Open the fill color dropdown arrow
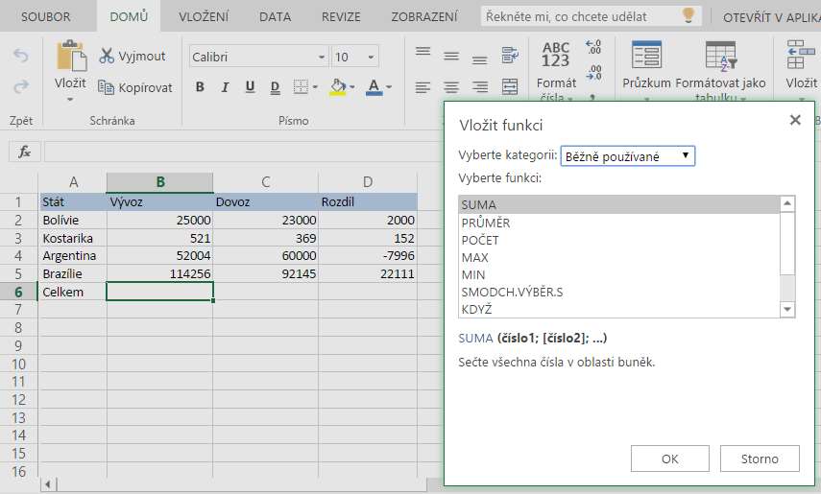 coord(351,87)
